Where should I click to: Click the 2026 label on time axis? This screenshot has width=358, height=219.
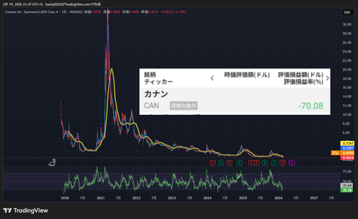click(x=278, y=198)
